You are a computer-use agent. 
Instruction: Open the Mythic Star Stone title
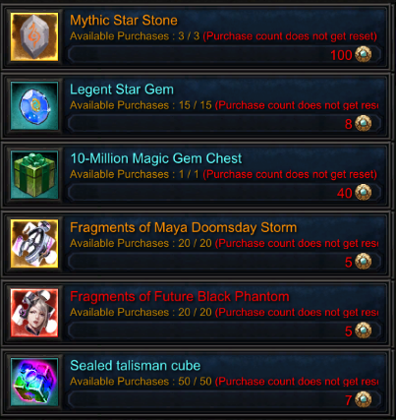coord(124,21)
